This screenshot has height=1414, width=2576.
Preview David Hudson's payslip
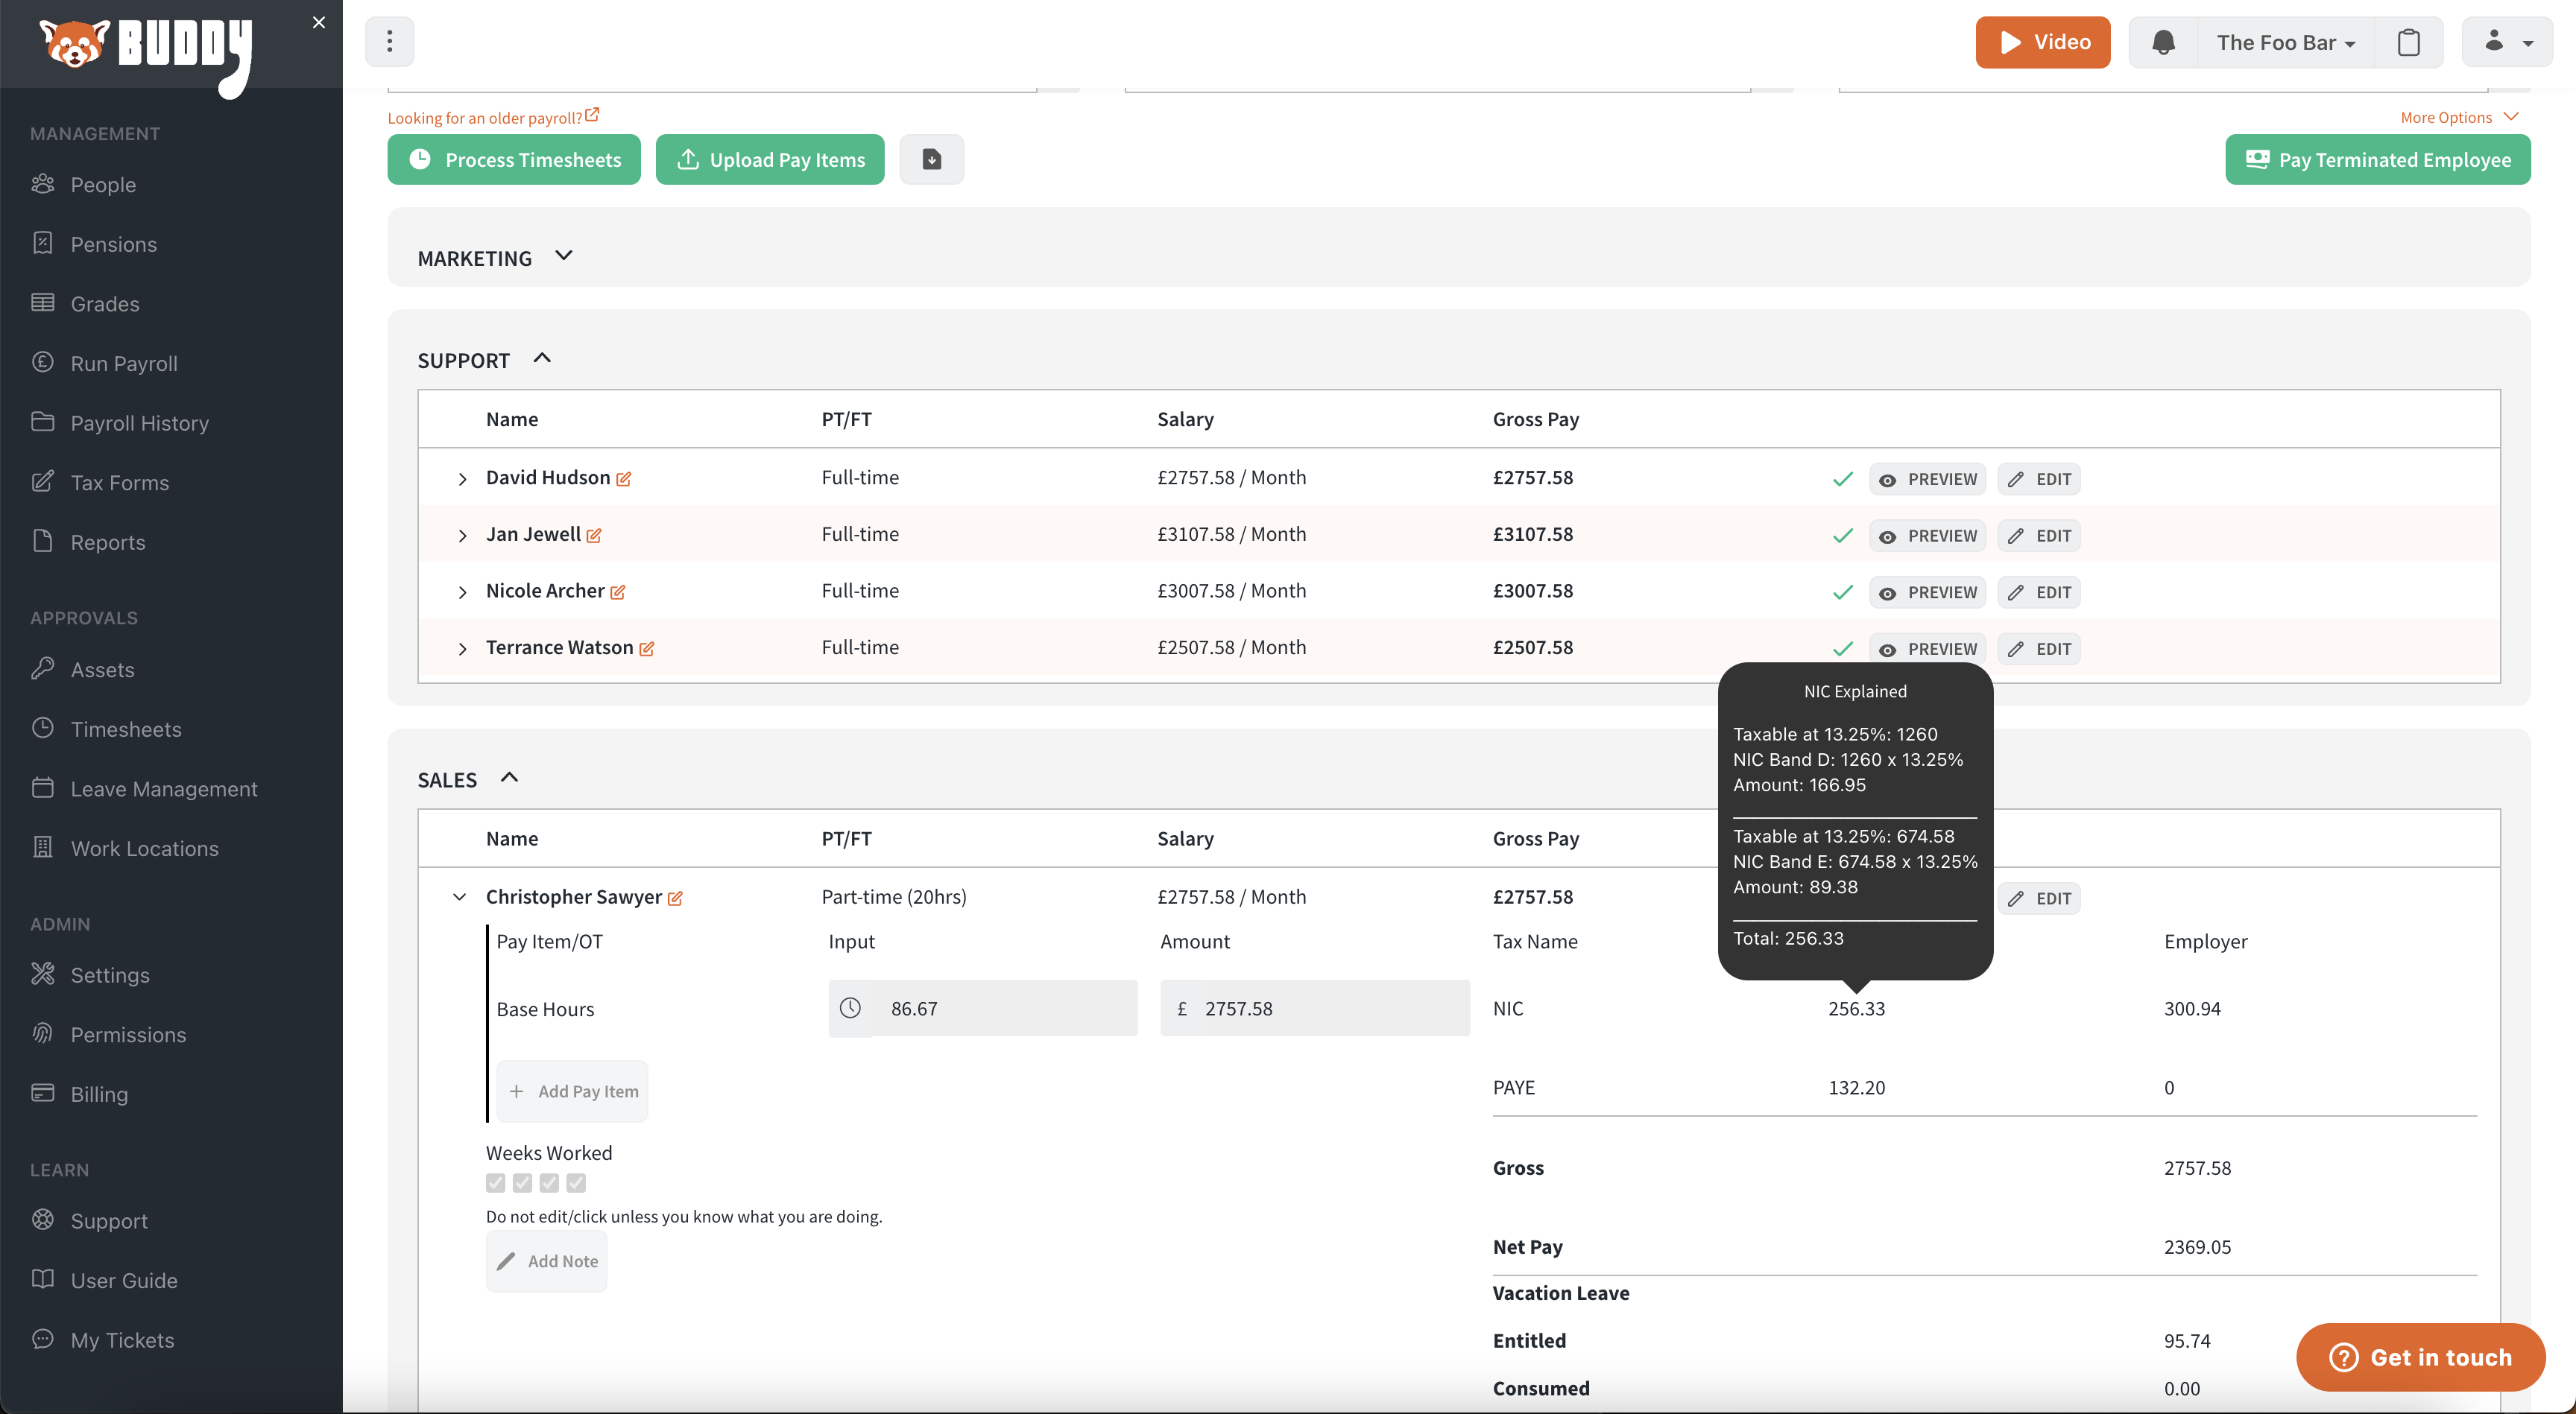pos(1928,480)
